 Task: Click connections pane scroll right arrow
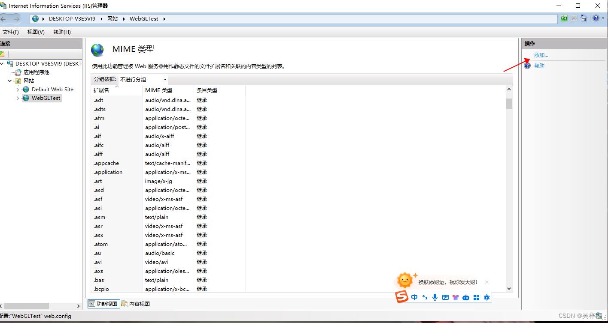tap(79, 306)
